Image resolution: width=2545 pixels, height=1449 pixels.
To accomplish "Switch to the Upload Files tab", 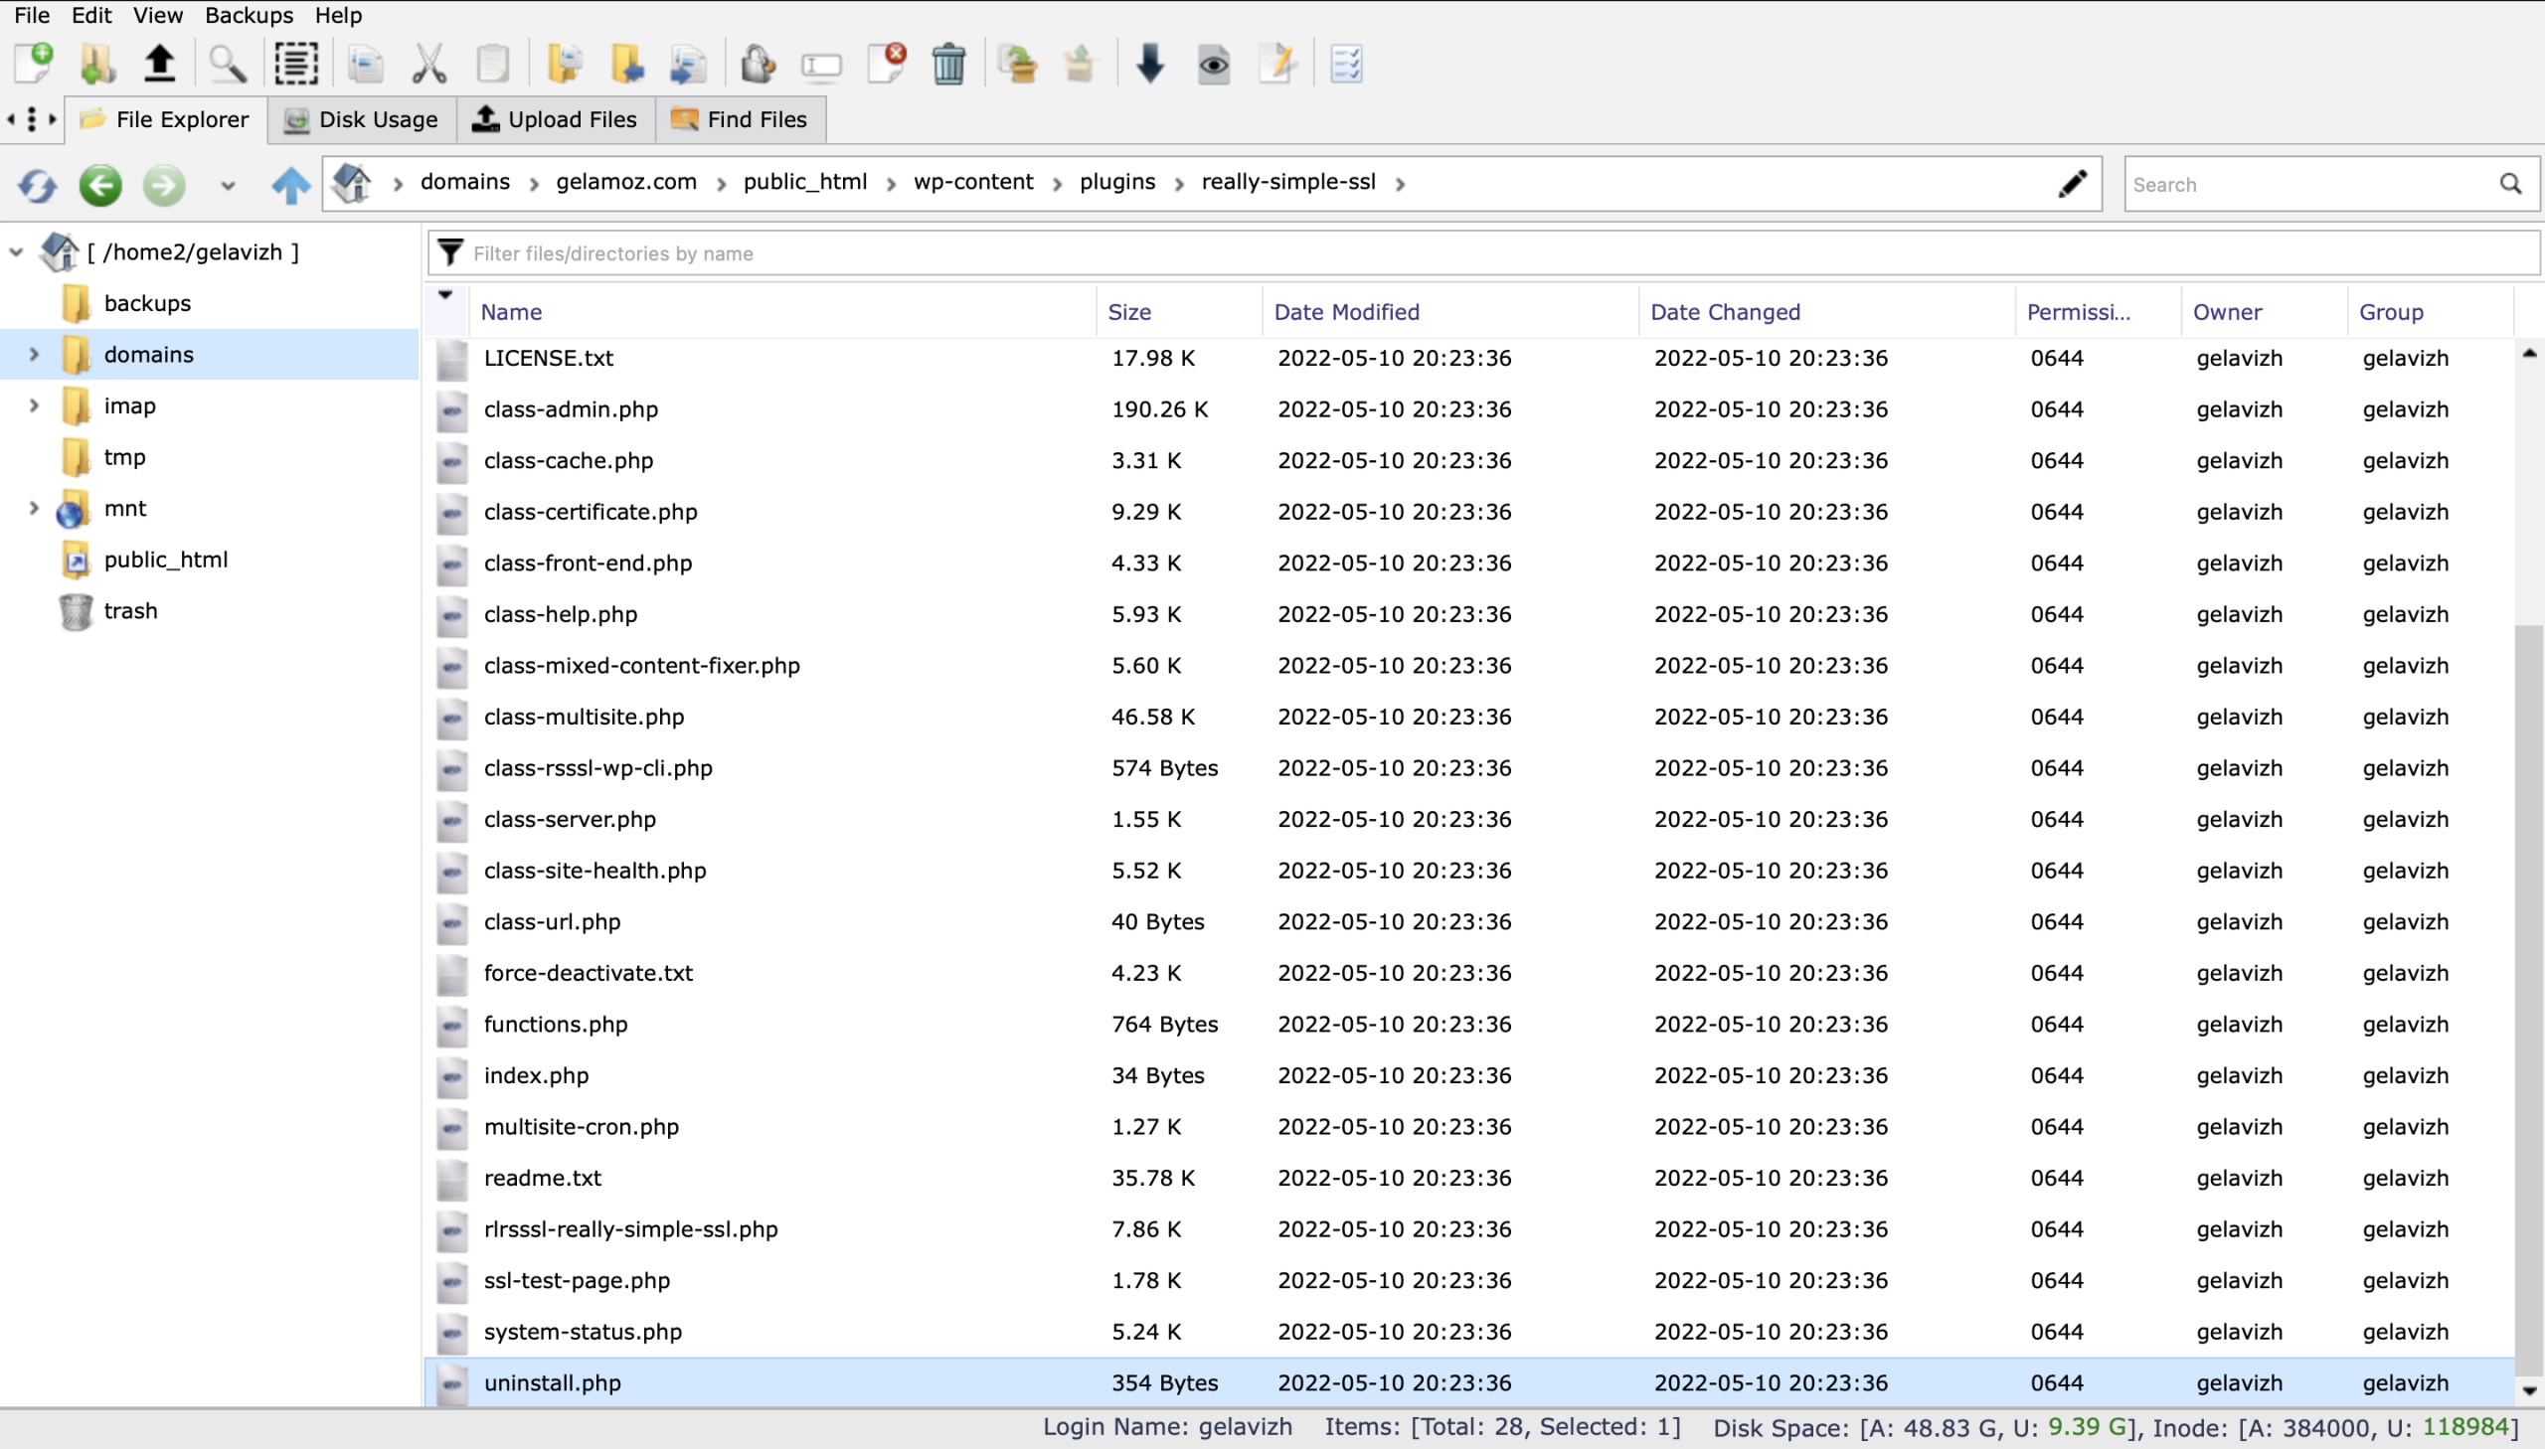I will pyautogui.click(x=557, y=119).
